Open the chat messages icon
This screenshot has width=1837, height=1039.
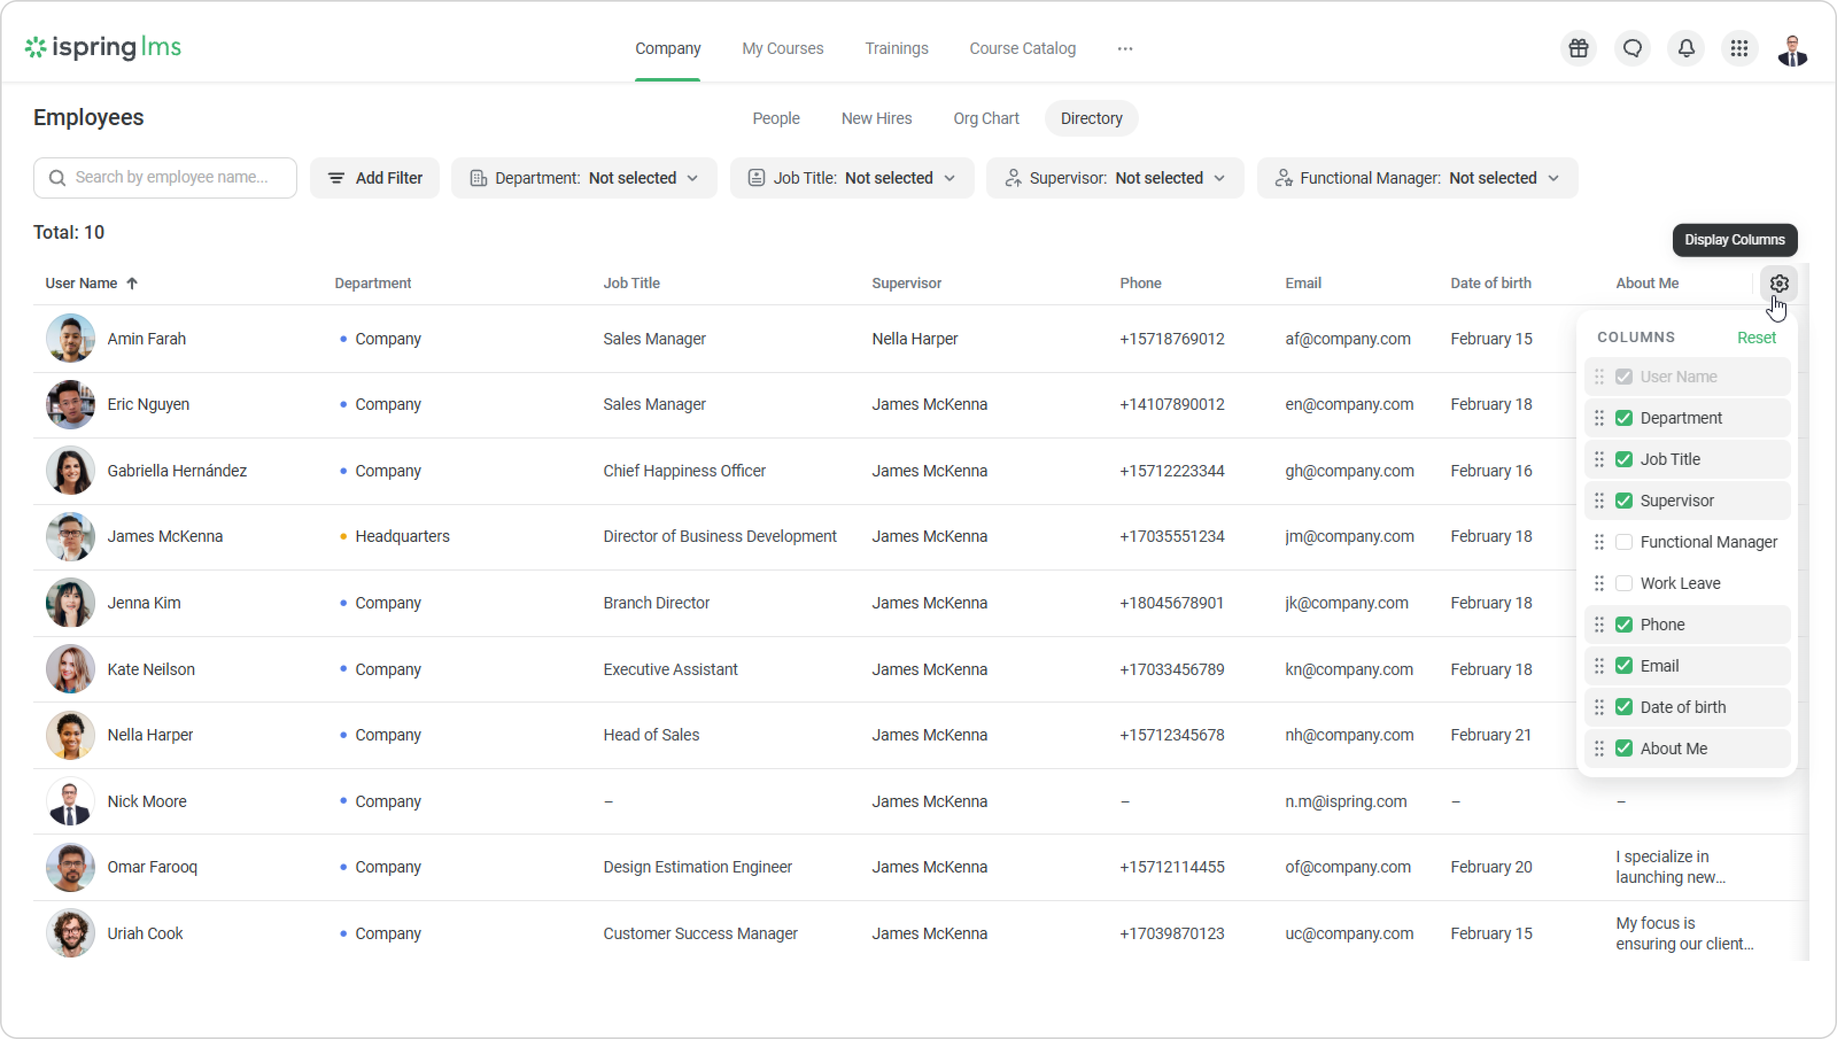coord(1632,48)
